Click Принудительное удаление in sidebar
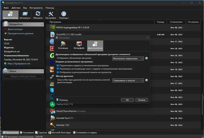This screenshot has height=138, width=204. 20,33
